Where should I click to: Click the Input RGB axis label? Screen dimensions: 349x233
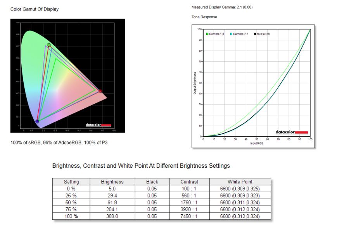pos(257,143)
